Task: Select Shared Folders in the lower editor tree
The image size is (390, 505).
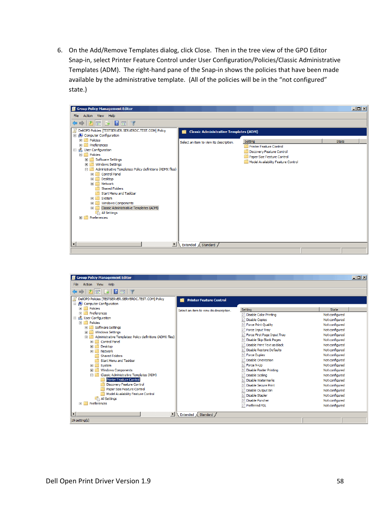Action: coord(112,356)
